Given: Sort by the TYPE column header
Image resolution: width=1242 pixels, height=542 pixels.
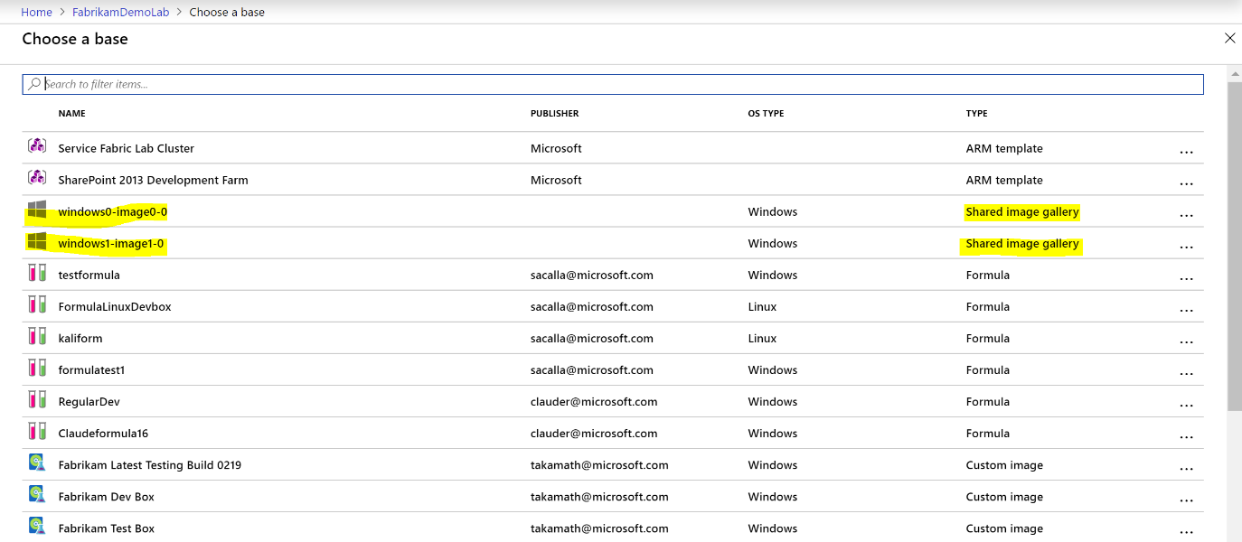Looking at the screenshot, I should coord(976,114).
